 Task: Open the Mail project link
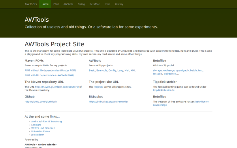click(x=127, y=70)
